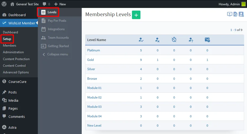
Task: Open the Module 02 level
Action: pos(94,97)
